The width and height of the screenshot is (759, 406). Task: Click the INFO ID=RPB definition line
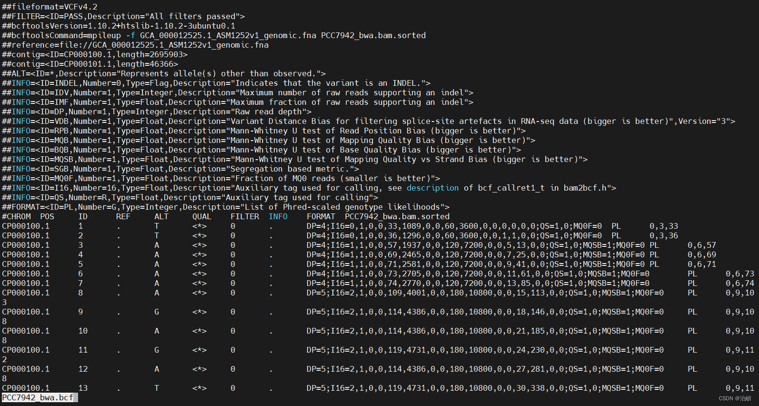click(x=264, y=131)
